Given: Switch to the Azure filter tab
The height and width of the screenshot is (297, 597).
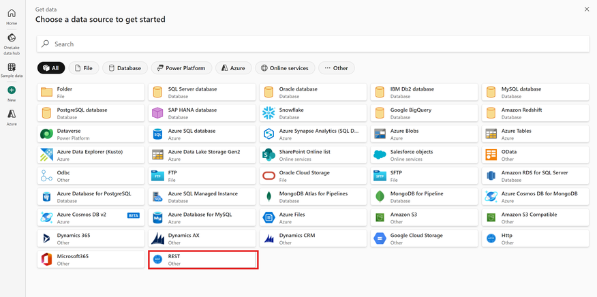Looking at the screenshot, I should click(233, 67).
